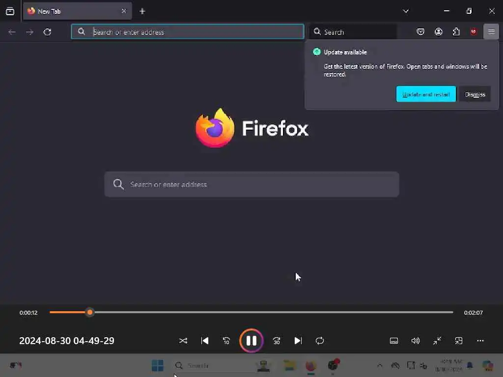Open File Explorer from the taskbar
Viewport: 503px width, 377px height.
tap(290, 365)
